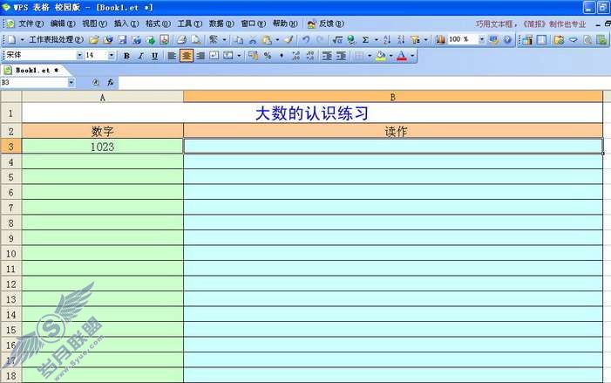The width and height of the screenshot is (611, 383).
Task: Click the comma thousands separator icon
Action: pos(282,56)
